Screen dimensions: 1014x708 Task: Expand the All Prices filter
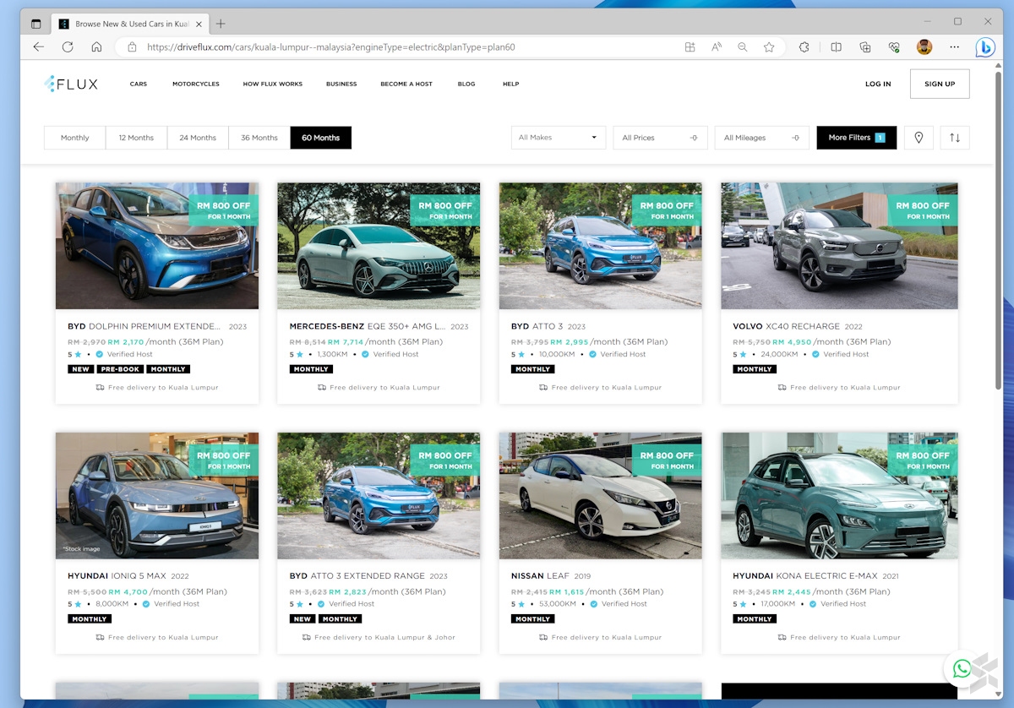point(661,137)
